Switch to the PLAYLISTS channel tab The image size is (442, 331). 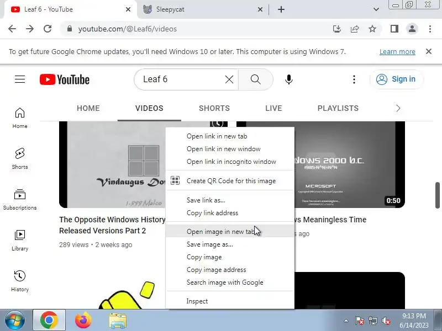(x=338, y=108)
